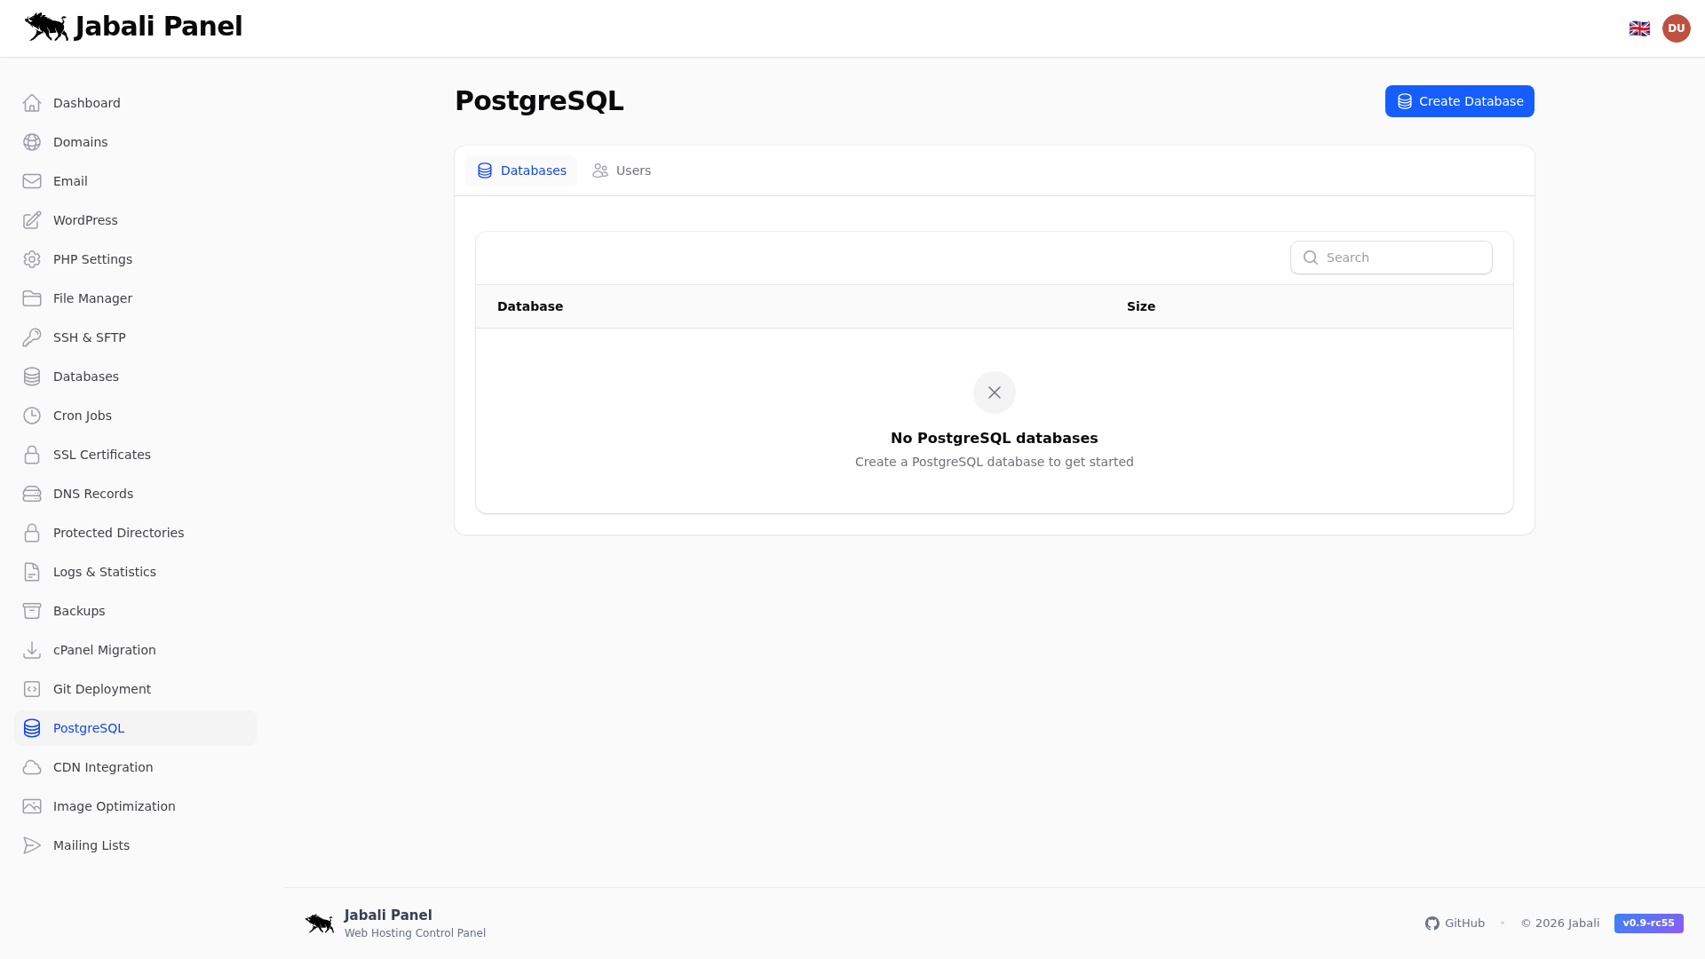Open the Jabali Panel boar logo
The height and width of the screenshot is (959, 1705).
(46, 27)
